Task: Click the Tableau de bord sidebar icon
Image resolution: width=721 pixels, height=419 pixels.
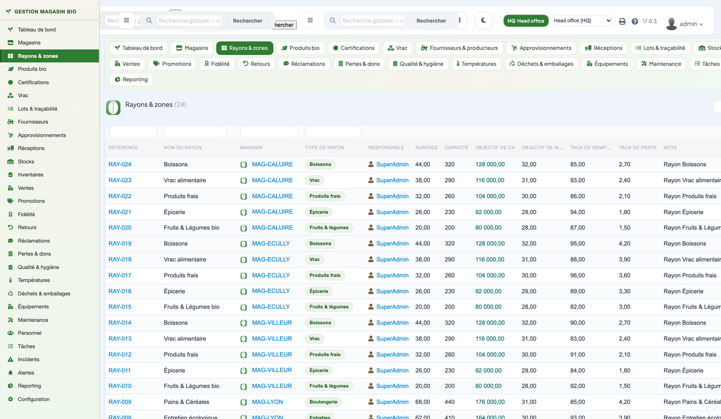Action: pos(10,29)
